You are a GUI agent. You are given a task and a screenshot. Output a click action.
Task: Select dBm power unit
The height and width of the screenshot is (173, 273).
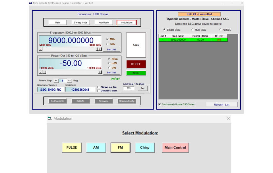[x=109, y=59]
